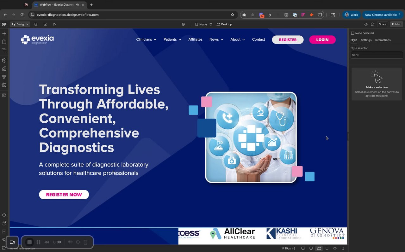
Task: Open site settings gear in left sidebar
Action: (x=4, y=215)
